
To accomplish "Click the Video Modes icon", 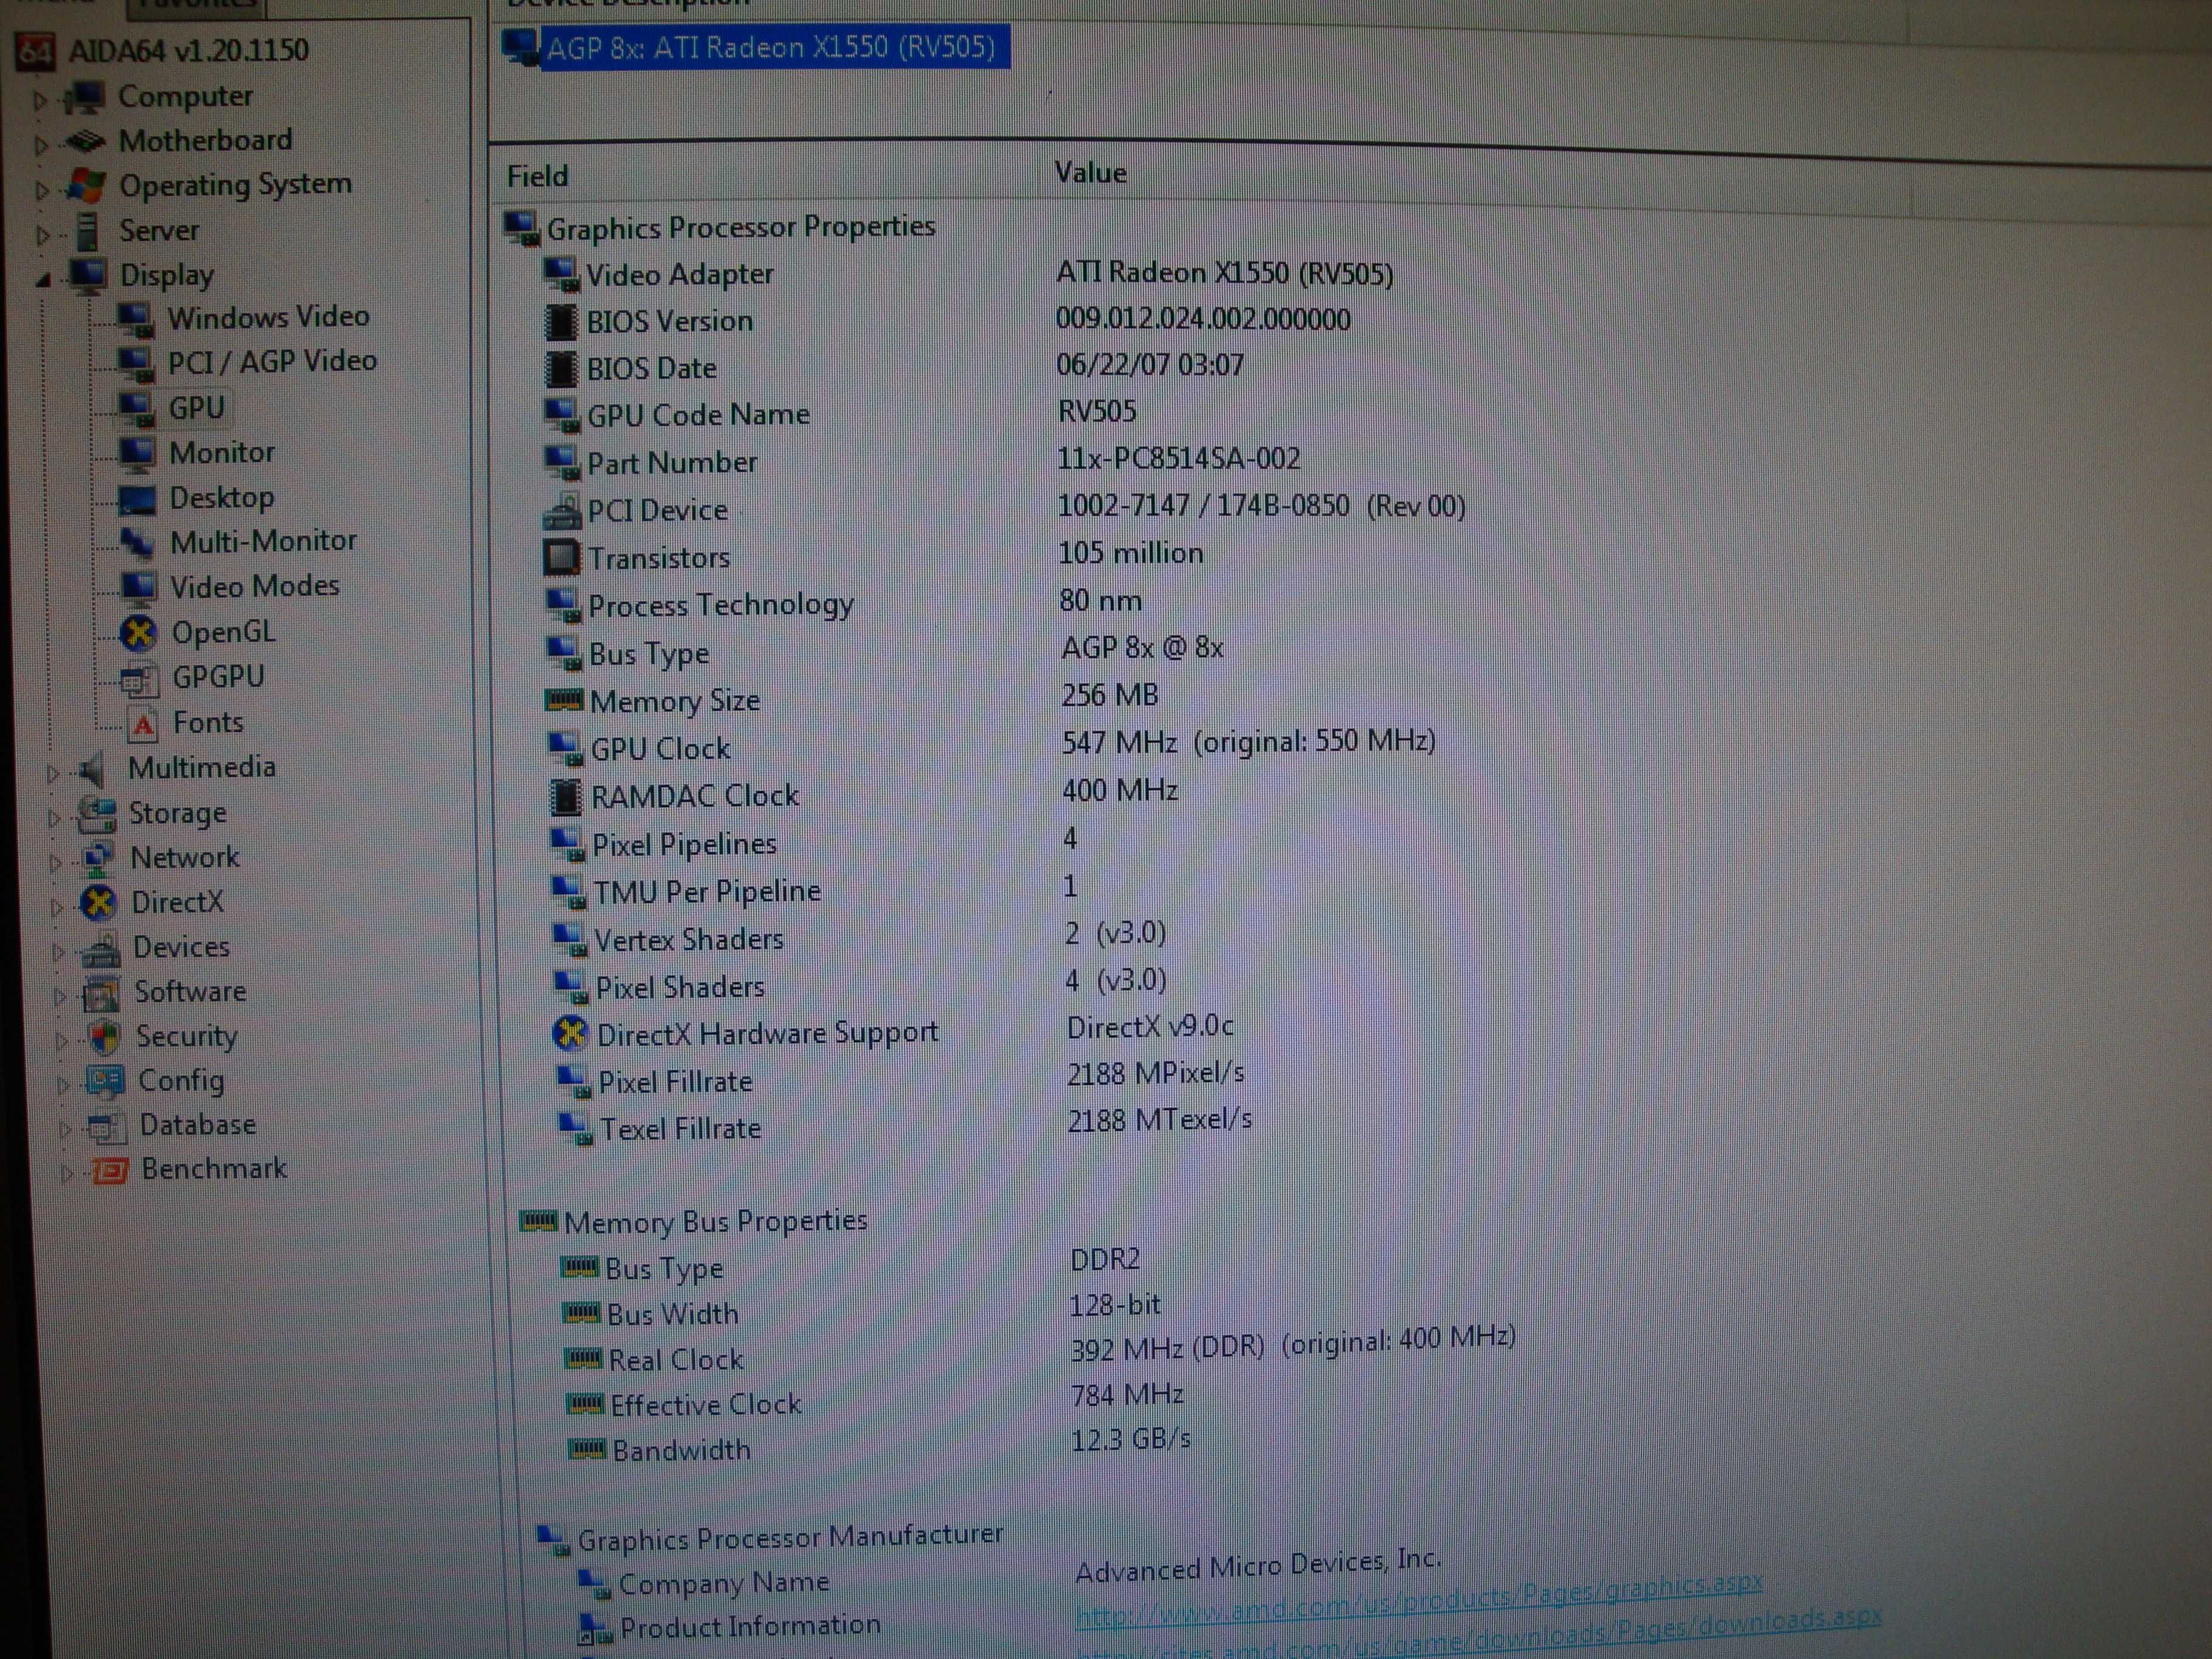I will (139, 587).
